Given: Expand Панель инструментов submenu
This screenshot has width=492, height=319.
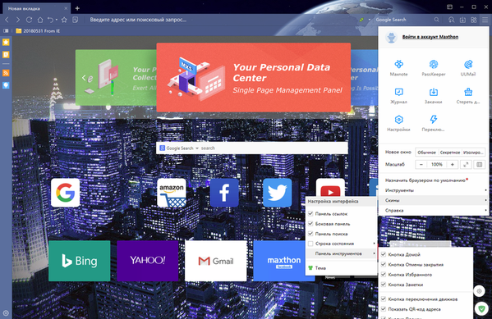Looking at the screenshot, I should 342,253.
